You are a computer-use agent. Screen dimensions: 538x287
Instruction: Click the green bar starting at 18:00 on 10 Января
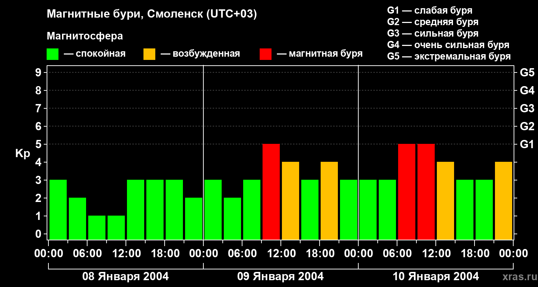pos(484,210)
